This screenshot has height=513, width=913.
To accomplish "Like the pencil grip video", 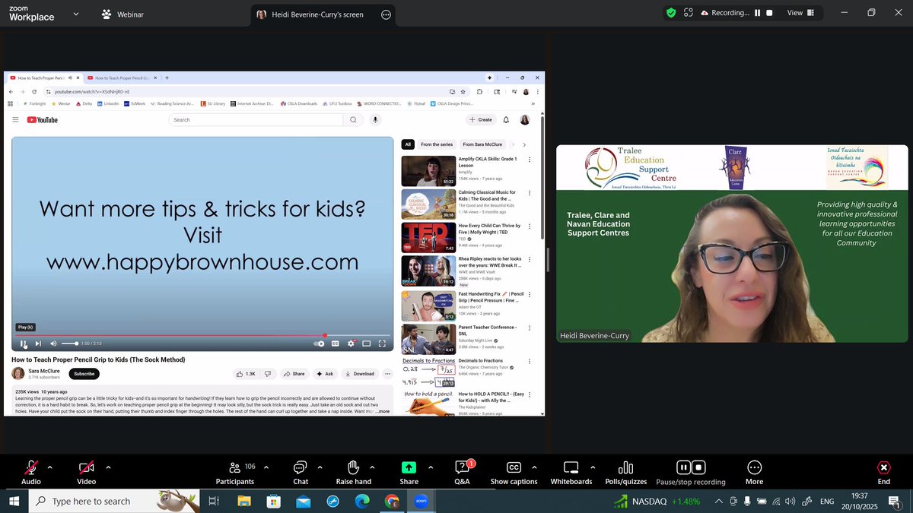I will [x=247, y=374].
